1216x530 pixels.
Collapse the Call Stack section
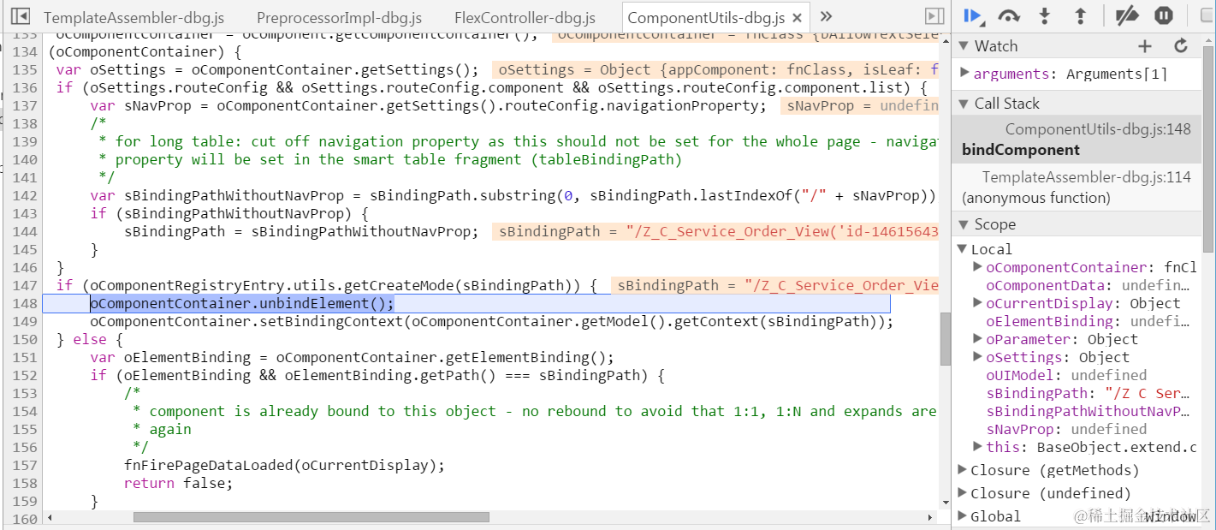(x=964, y=104)
